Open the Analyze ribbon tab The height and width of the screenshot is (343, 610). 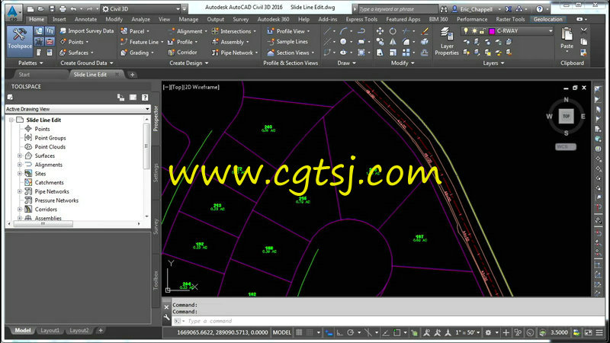[140, 19]
